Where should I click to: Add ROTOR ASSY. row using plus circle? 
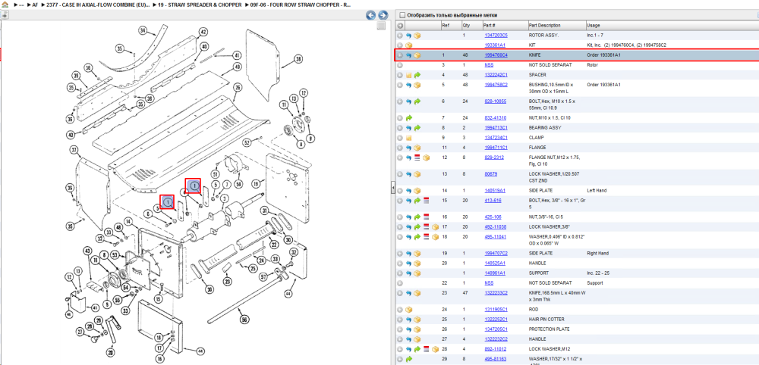(x=400, y=36)
